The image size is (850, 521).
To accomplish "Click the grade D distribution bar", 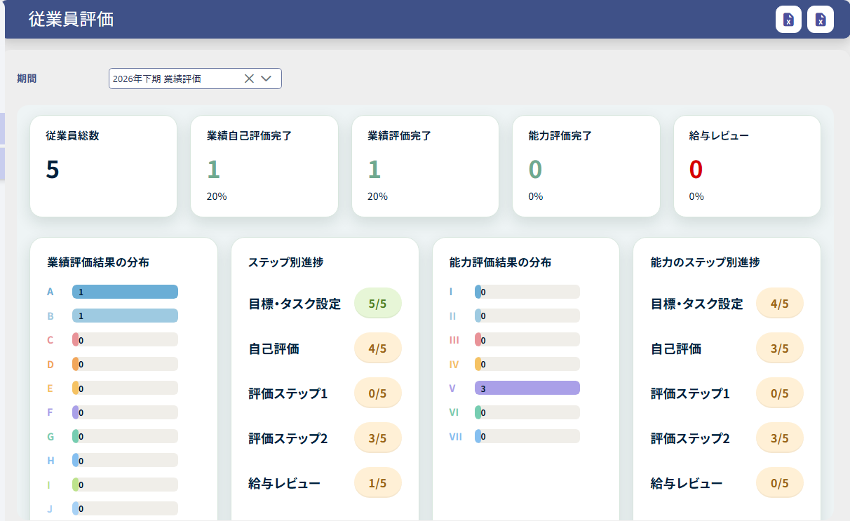I will pyautogui.click(x=125, y=364).
